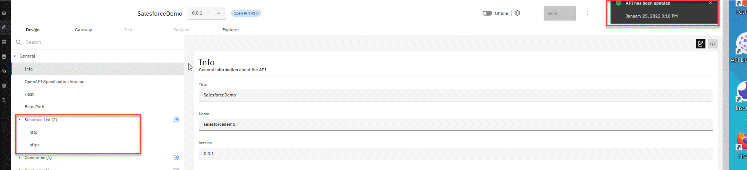747x170 pixels.
Task: Open the 0.0.1 version dropdown
Action: click(206, 13)
